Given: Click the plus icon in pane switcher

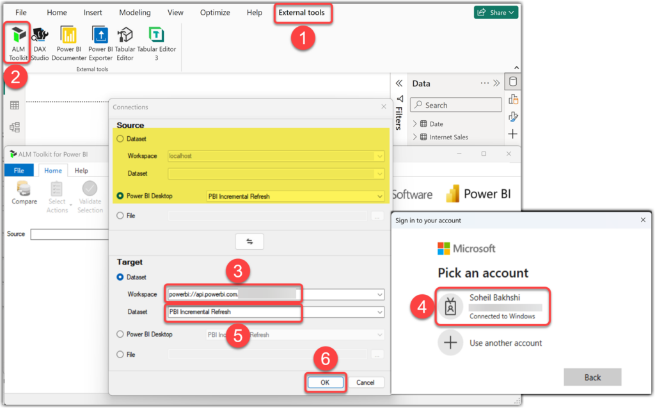Looking at the screenshot, I should pyautogui.click(x=513, y=134).
